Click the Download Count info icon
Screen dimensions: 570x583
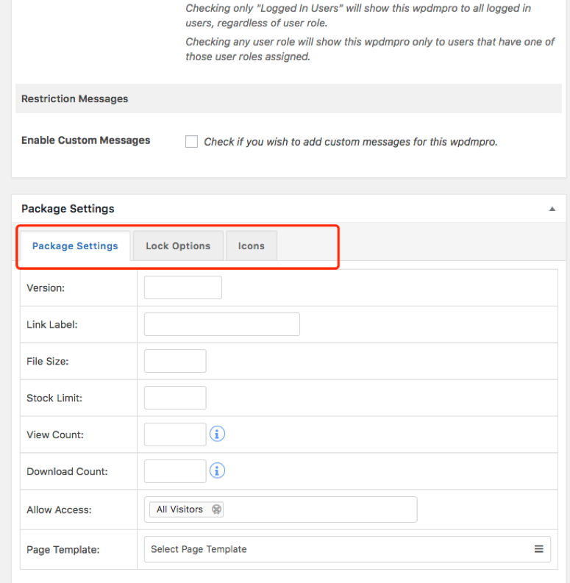tap(217, 471)
